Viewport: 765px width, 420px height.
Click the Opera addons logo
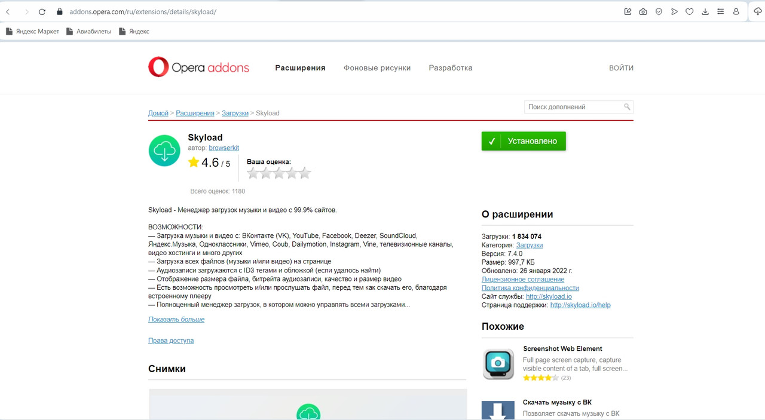point(198,68)
